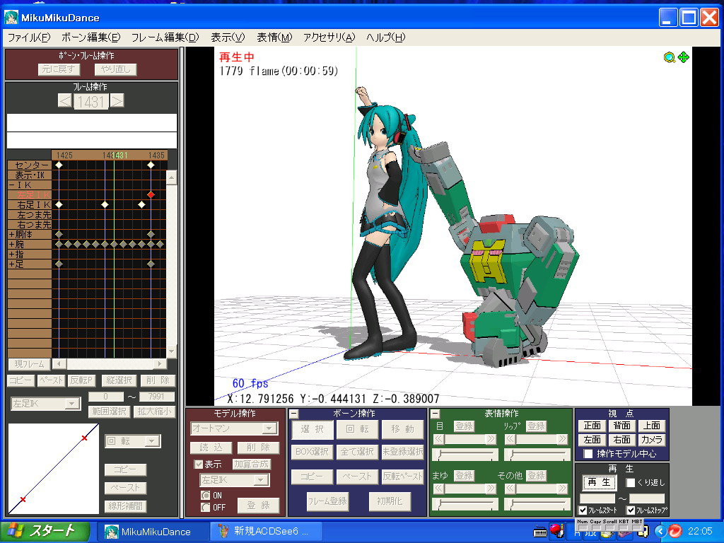Collapse the 表情操作 panel with its minus button

click(x=435, y=414)
